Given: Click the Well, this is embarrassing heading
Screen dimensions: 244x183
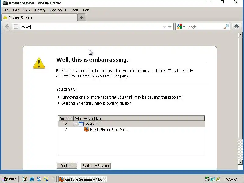Looking at the screenshot, I should [x=92, y=59].
